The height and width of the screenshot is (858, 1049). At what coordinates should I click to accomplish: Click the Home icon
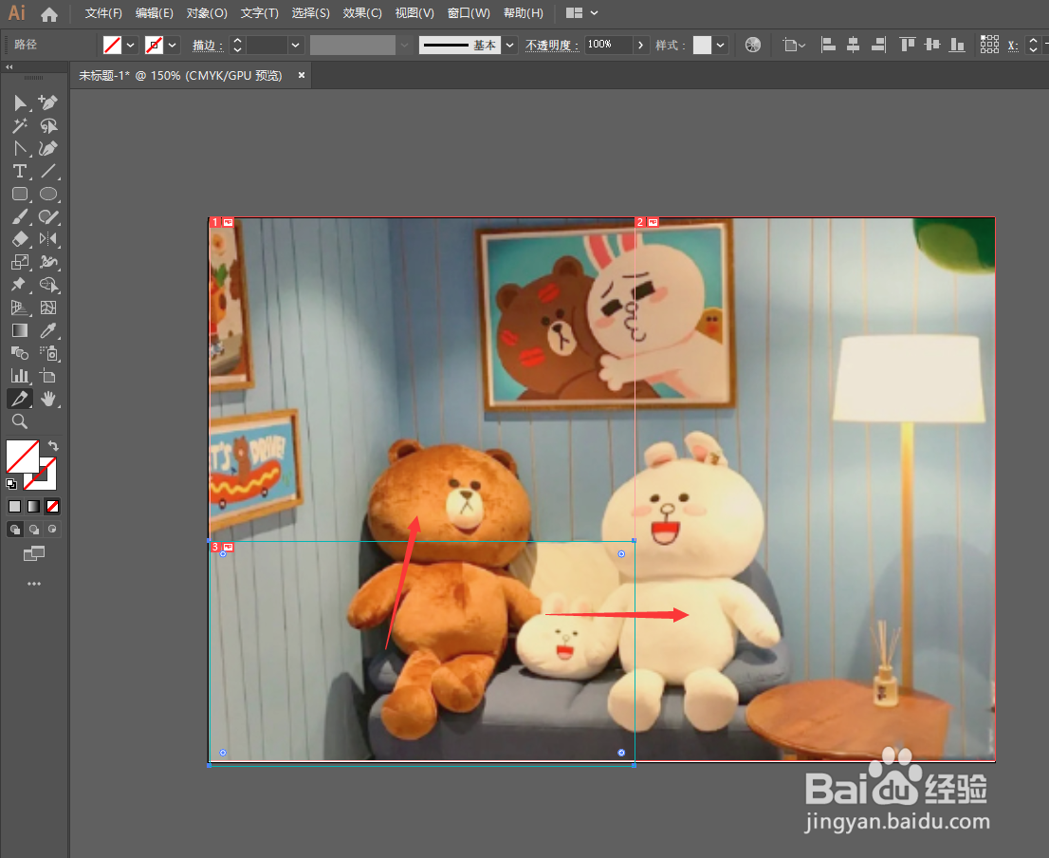point(48,14)
